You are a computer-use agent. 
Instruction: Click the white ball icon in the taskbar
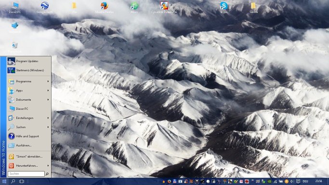[208, 182]
